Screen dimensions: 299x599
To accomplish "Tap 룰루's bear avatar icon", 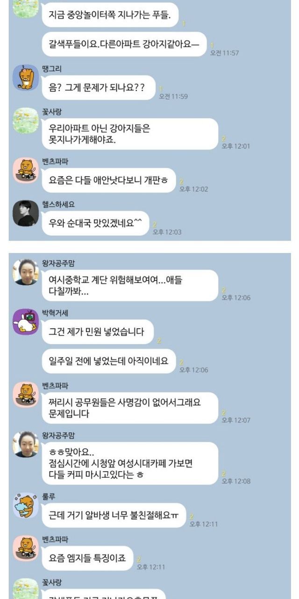I will point(25,505).
